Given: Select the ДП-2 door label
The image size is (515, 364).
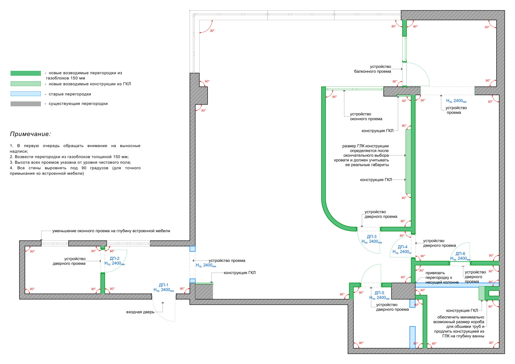Looking at the screenshot, I should [115, 259].
